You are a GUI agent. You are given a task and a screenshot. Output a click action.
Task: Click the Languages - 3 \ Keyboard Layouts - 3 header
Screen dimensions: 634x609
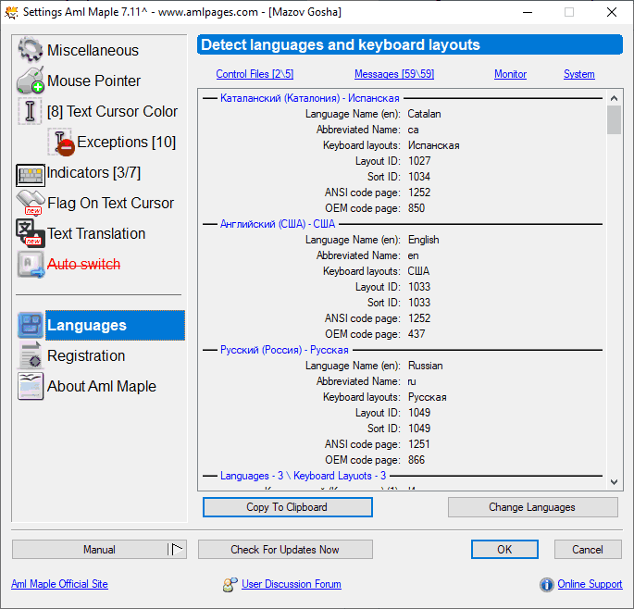pyautogui.click(x=303, y=476)
